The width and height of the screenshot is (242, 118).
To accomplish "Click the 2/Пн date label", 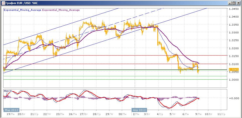I will [x=136, y=114].
